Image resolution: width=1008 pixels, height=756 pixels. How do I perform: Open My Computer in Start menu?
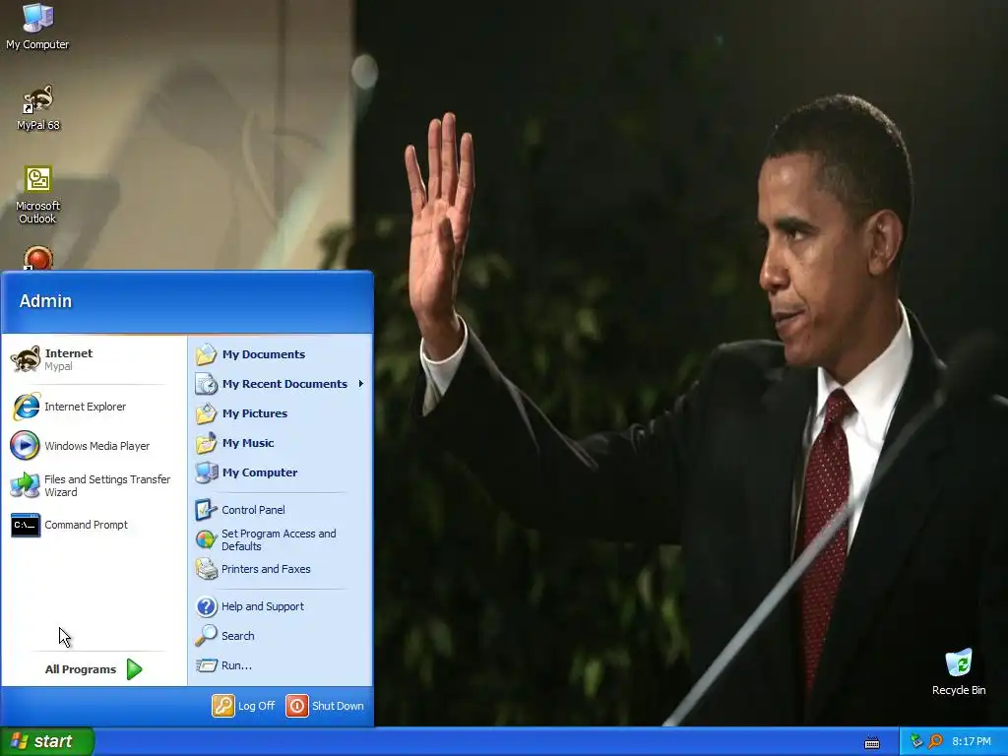tap(281, 473)
